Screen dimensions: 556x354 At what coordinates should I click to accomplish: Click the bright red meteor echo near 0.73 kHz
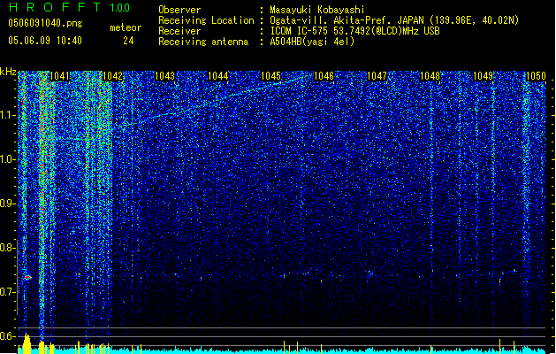(x=27, y=277)
